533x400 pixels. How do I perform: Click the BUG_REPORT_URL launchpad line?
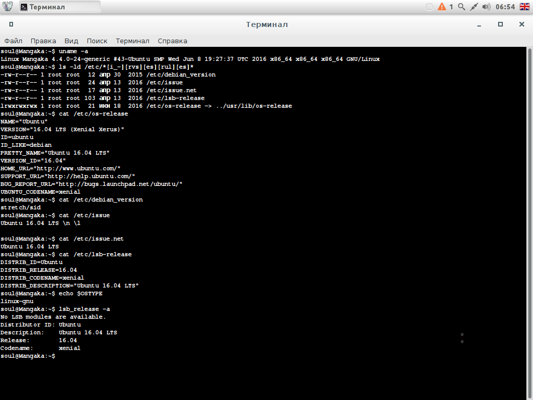click(92, 184)
